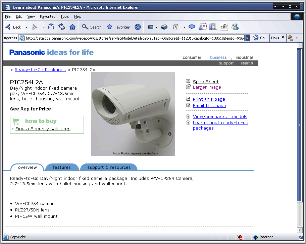Image resolution: width=306 pixels, height=244 pixels.
Task: View the Larger image link
Action: [207, 87]
